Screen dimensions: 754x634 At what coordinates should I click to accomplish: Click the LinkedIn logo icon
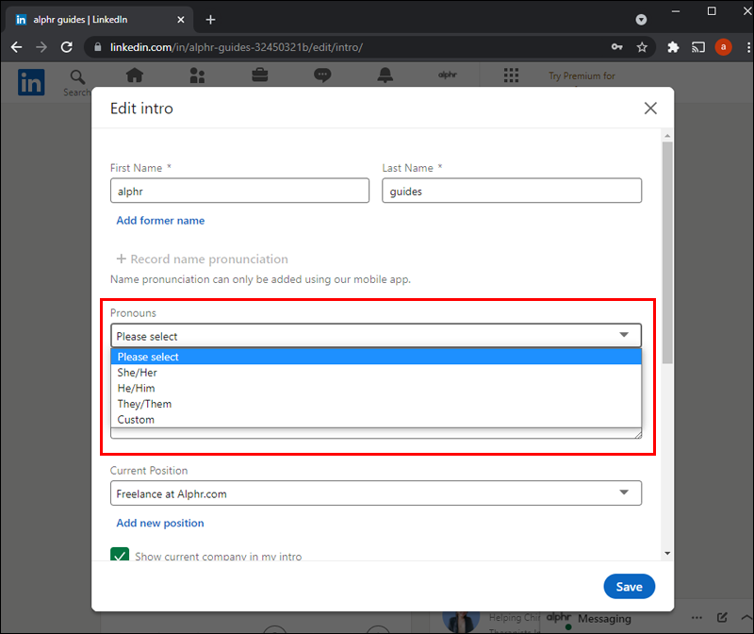[31, 82]
